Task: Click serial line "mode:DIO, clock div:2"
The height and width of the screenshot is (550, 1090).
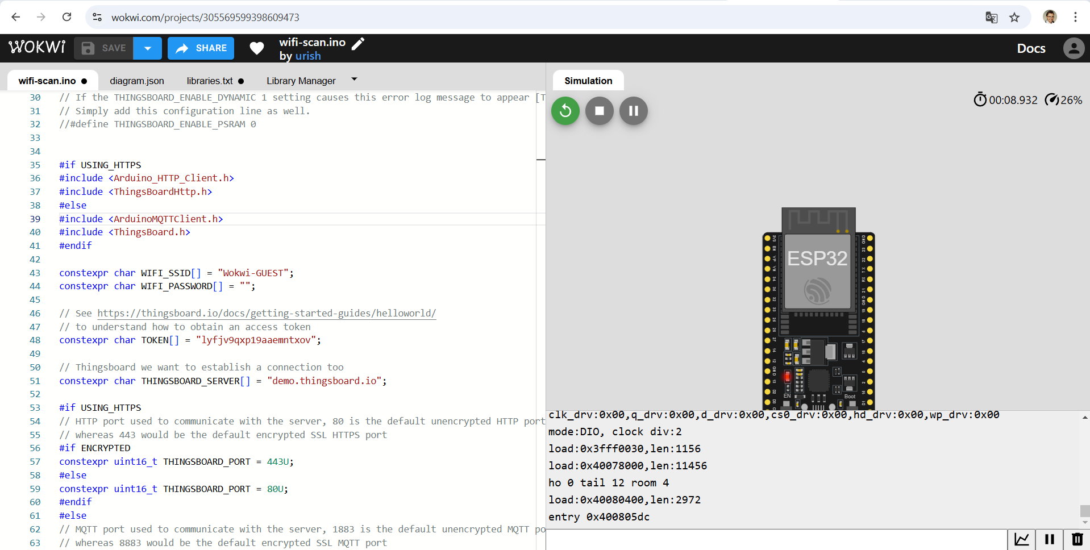Action: tap(615, 432)
